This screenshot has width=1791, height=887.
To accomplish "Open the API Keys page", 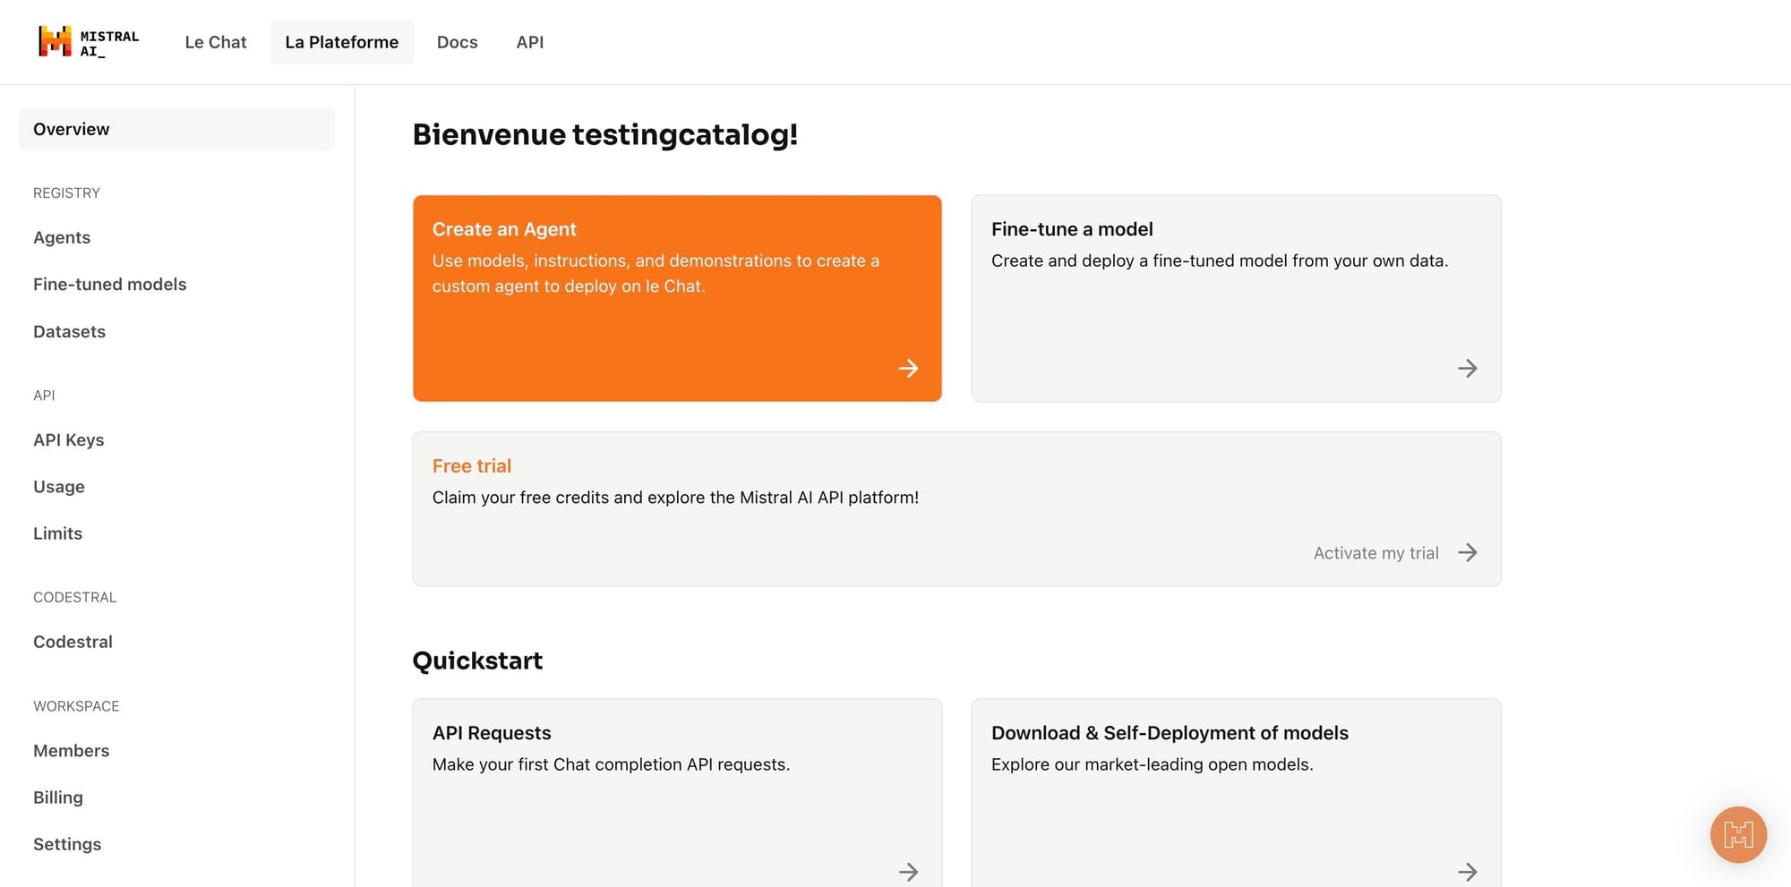I will pyautogui.click(x=68, y=439).
